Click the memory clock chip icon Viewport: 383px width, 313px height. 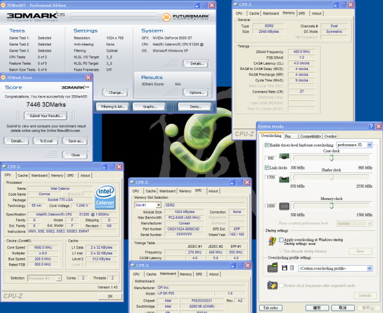pyautogui.click(x=284, y=206)
